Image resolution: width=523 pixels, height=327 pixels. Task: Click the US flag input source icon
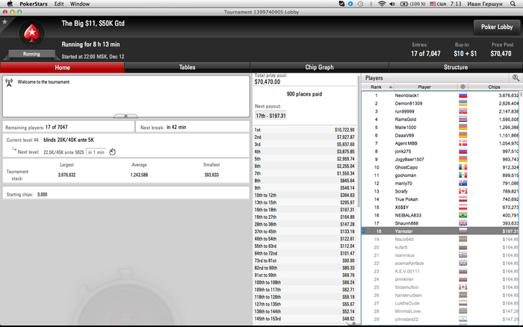tap(433, 4)
